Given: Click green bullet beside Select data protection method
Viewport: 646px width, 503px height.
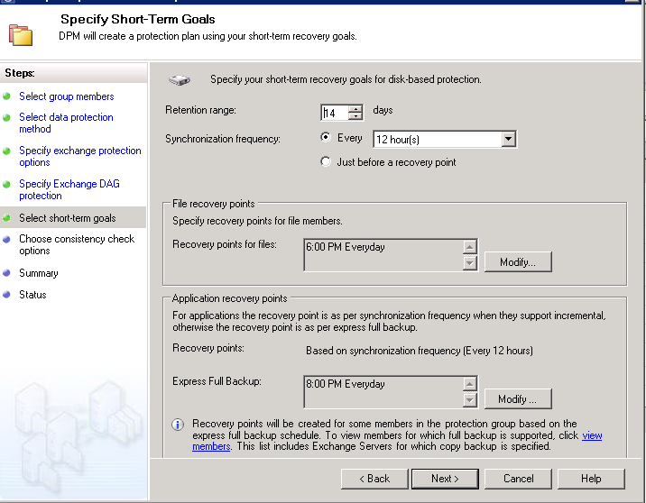Looking at the screenshot, I should tap(6, 117).
